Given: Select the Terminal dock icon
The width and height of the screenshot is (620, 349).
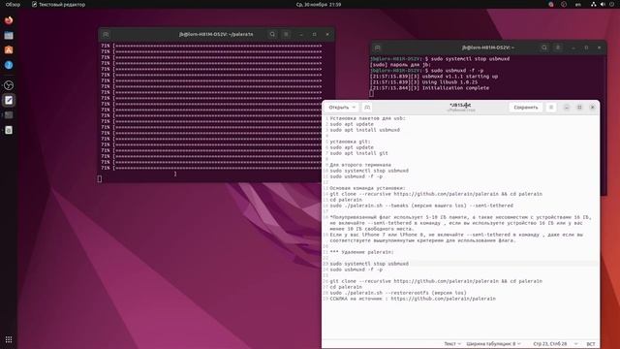Looking at the screenshot, I should pos(9,115).
